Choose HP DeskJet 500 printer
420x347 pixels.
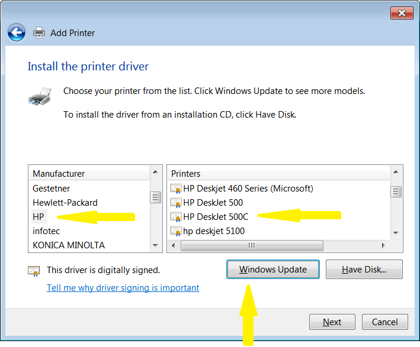(x=213, y=203)
